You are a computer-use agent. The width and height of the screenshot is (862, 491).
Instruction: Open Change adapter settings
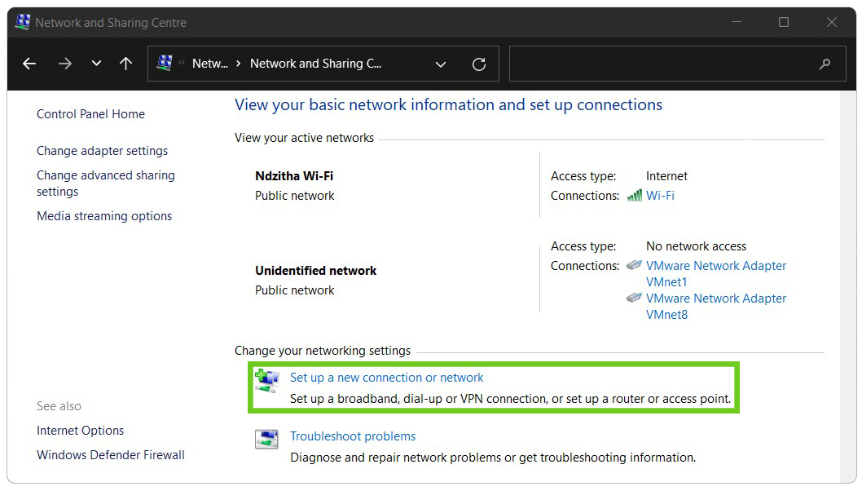[x=102, y=151]
